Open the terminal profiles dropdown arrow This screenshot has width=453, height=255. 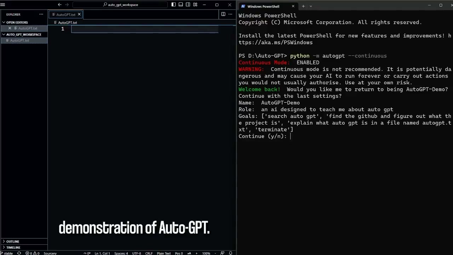[311, 6]
